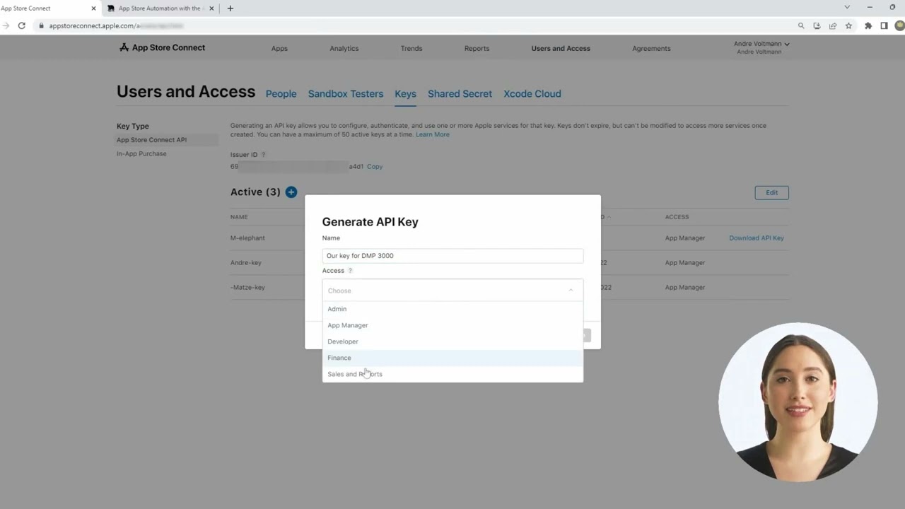Copy the Issuer ID
The image size is (905, 509).
[375, 167]
